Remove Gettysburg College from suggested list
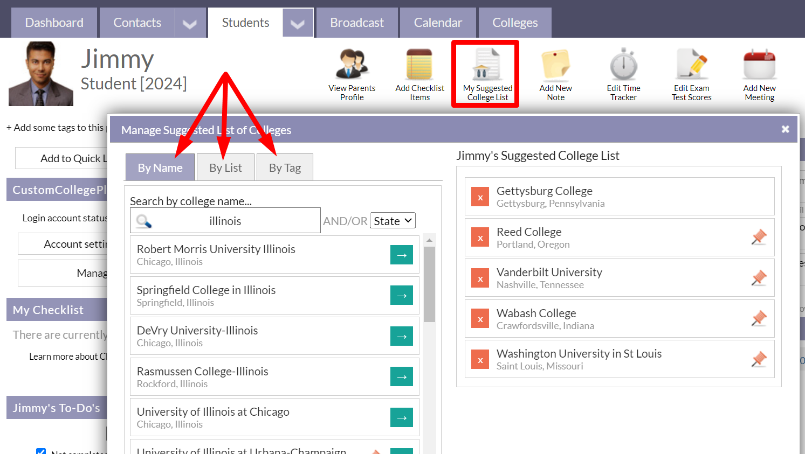 480,197
